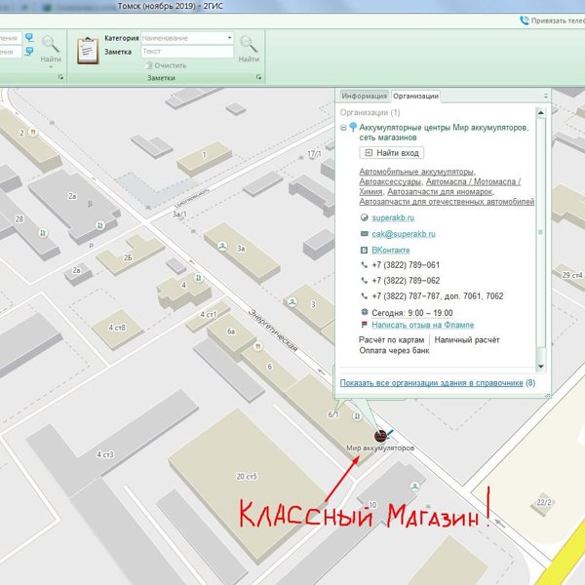Open the ВКонтакте link
The width and height of the screenshot is (585, 585).
(x=391, y=251)
